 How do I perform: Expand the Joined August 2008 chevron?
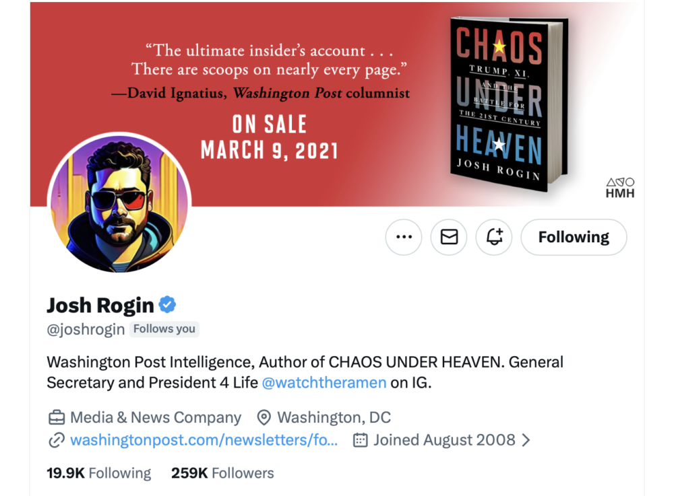click(526, 440)
